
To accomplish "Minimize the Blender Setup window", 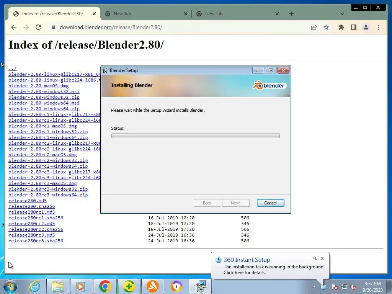I will click(x=258, y=70).
